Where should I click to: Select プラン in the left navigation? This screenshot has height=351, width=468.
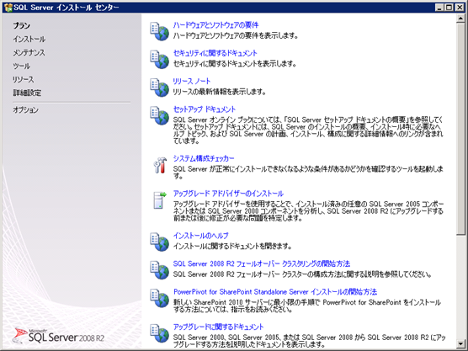pos(22,25)
